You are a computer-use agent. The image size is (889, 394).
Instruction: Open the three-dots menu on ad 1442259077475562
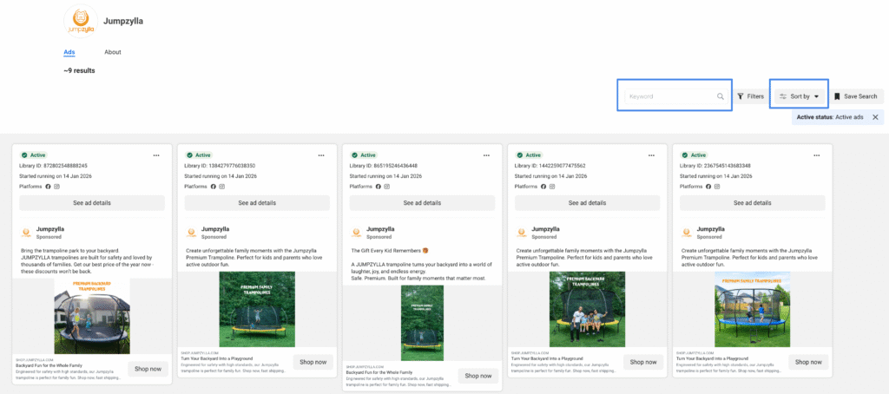point(651,155)
